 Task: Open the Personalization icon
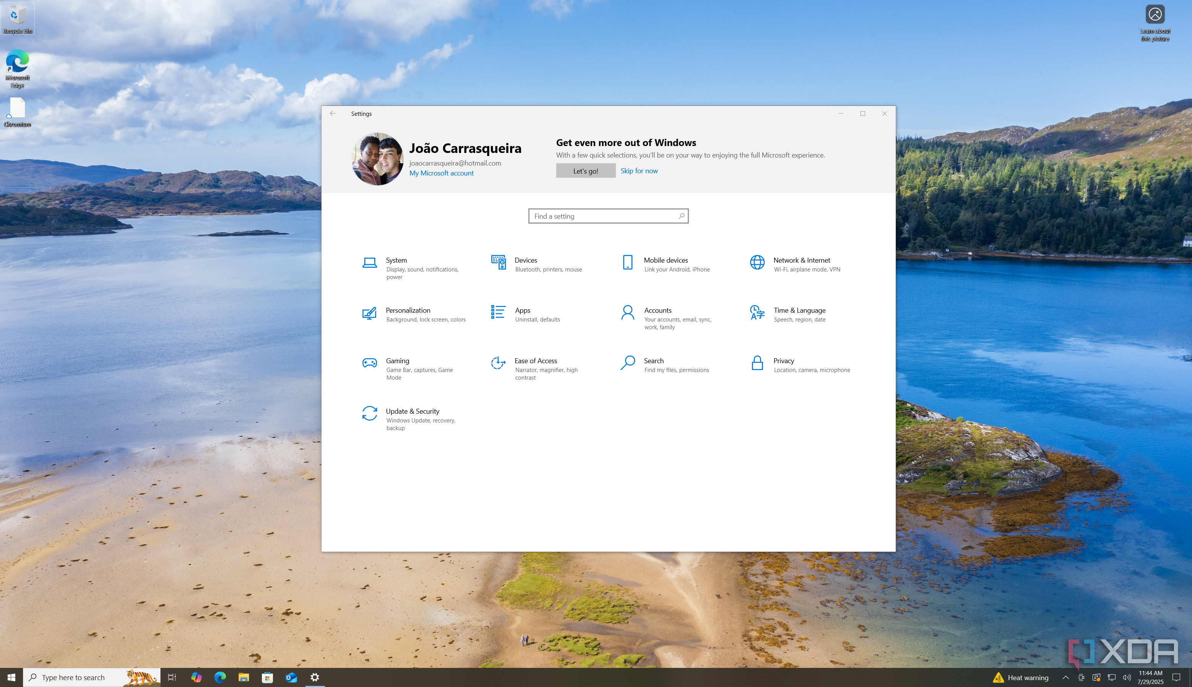tap(369, 313)
